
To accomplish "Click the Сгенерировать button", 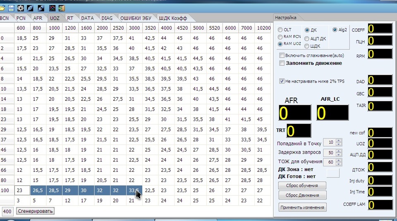I will point(35,211).
